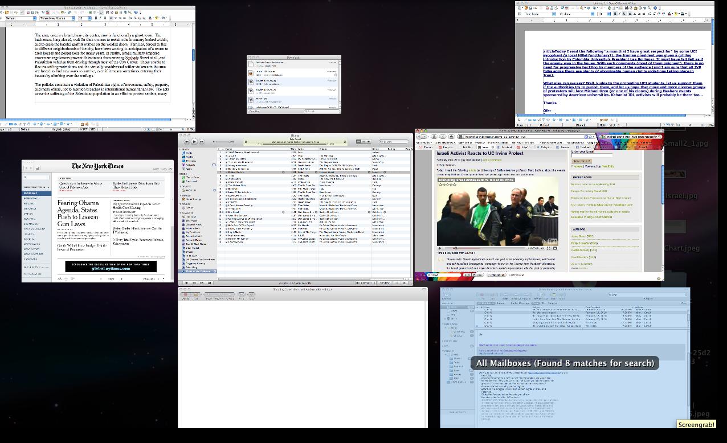
Task: Uncheck track 7 checkbox in iTunes
Action: click(x=226, y=173)
